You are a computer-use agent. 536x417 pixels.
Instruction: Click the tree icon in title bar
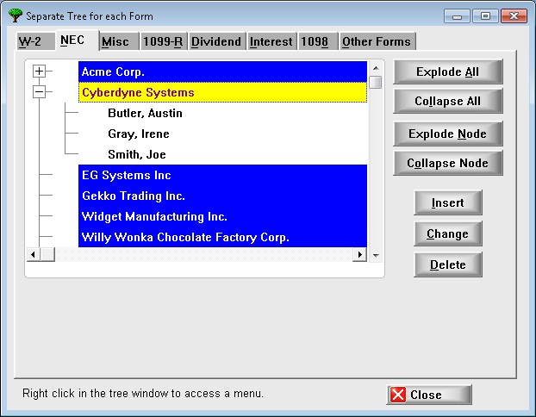[15, 16]
